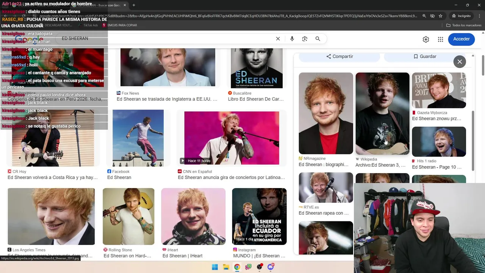This screenshot has width=485, height=273.
Task: Open 'MUNDO | ¡Ed Sheeran ...' Instagram link
Action: click(x=259, y=256)
